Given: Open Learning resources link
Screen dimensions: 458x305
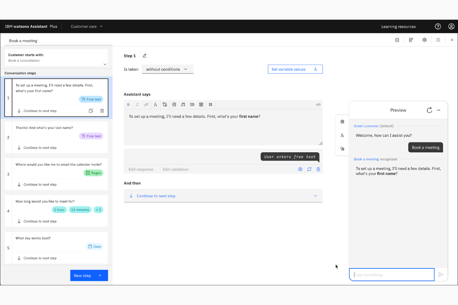Looking at the screenshot, I should (x=398, y=27).
